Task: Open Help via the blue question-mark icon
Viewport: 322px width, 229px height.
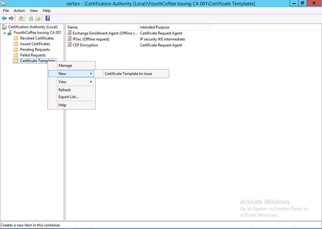Action: tap(48, 18)
